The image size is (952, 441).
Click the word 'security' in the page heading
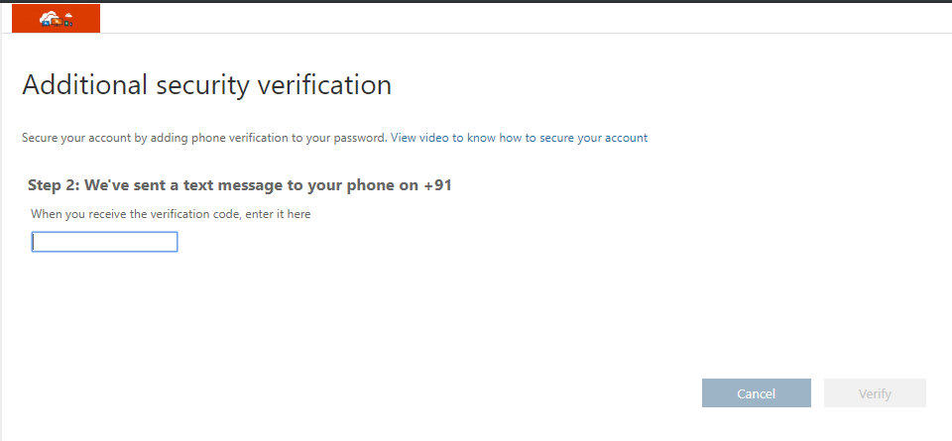coord(202,85)
